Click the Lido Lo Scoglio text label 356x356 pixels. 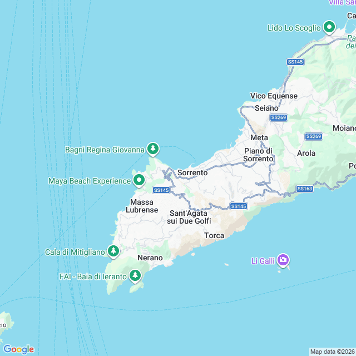(x=294, y=28)
